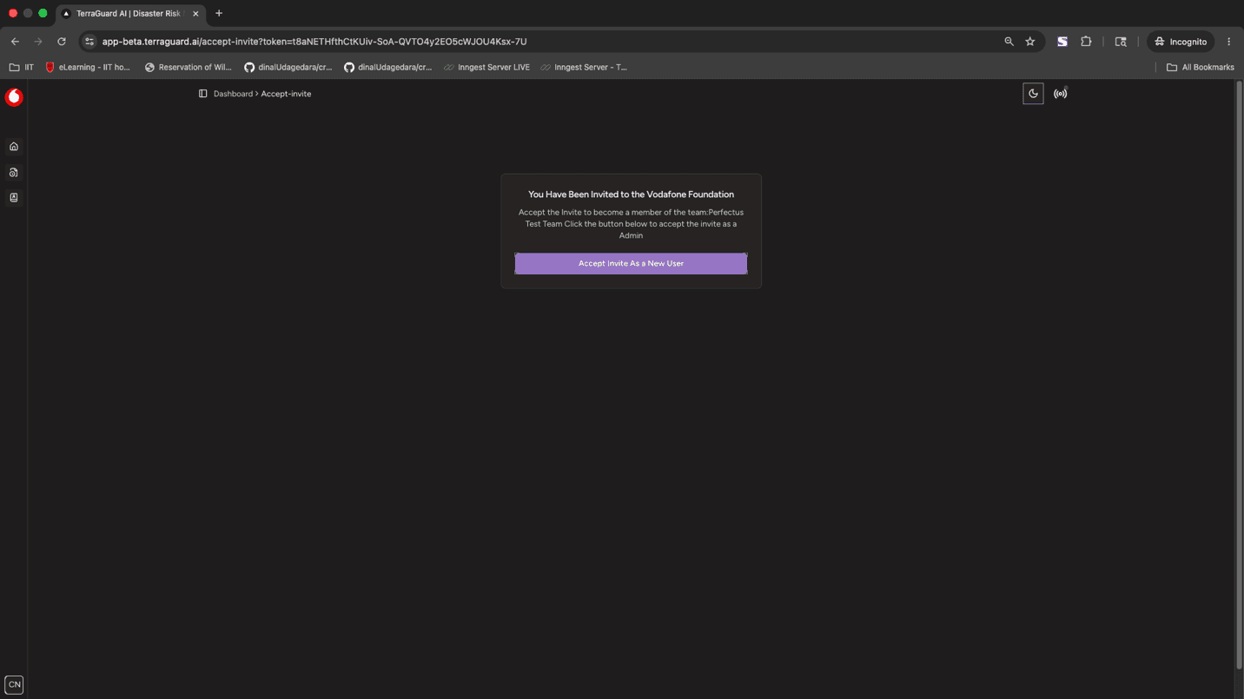
Task: Click the browser Forward arrow
Action: [x=38, y=42]
